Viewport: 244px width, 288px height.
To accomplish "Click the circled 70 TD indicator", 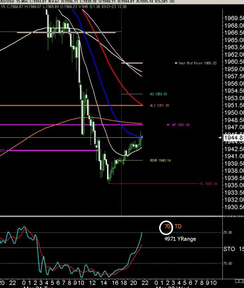I will [x=166, y=228].
